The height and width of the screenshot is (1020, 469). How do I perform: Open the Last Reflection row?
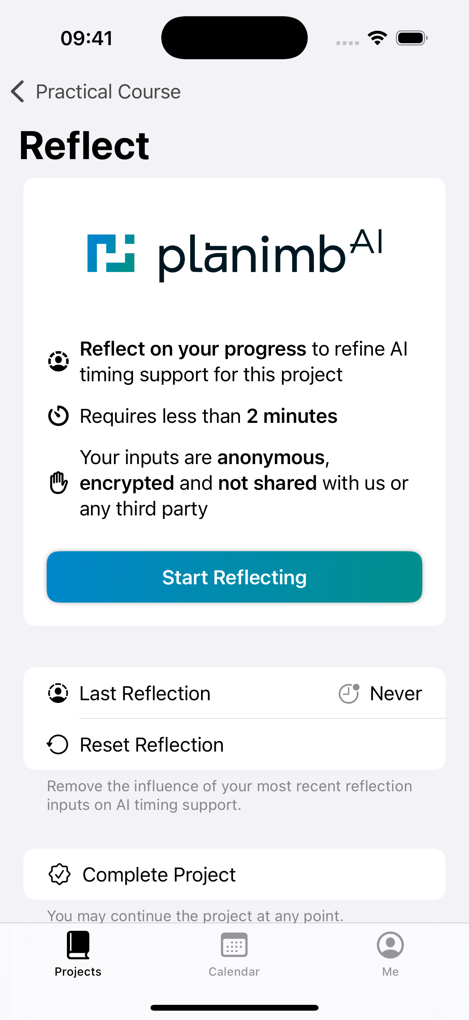click(234, 693)
